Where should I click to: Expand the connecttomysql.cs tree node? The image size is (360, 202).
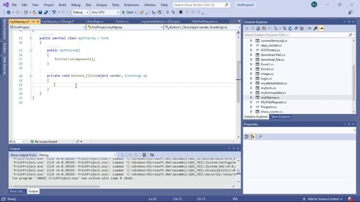coord(251,41)
